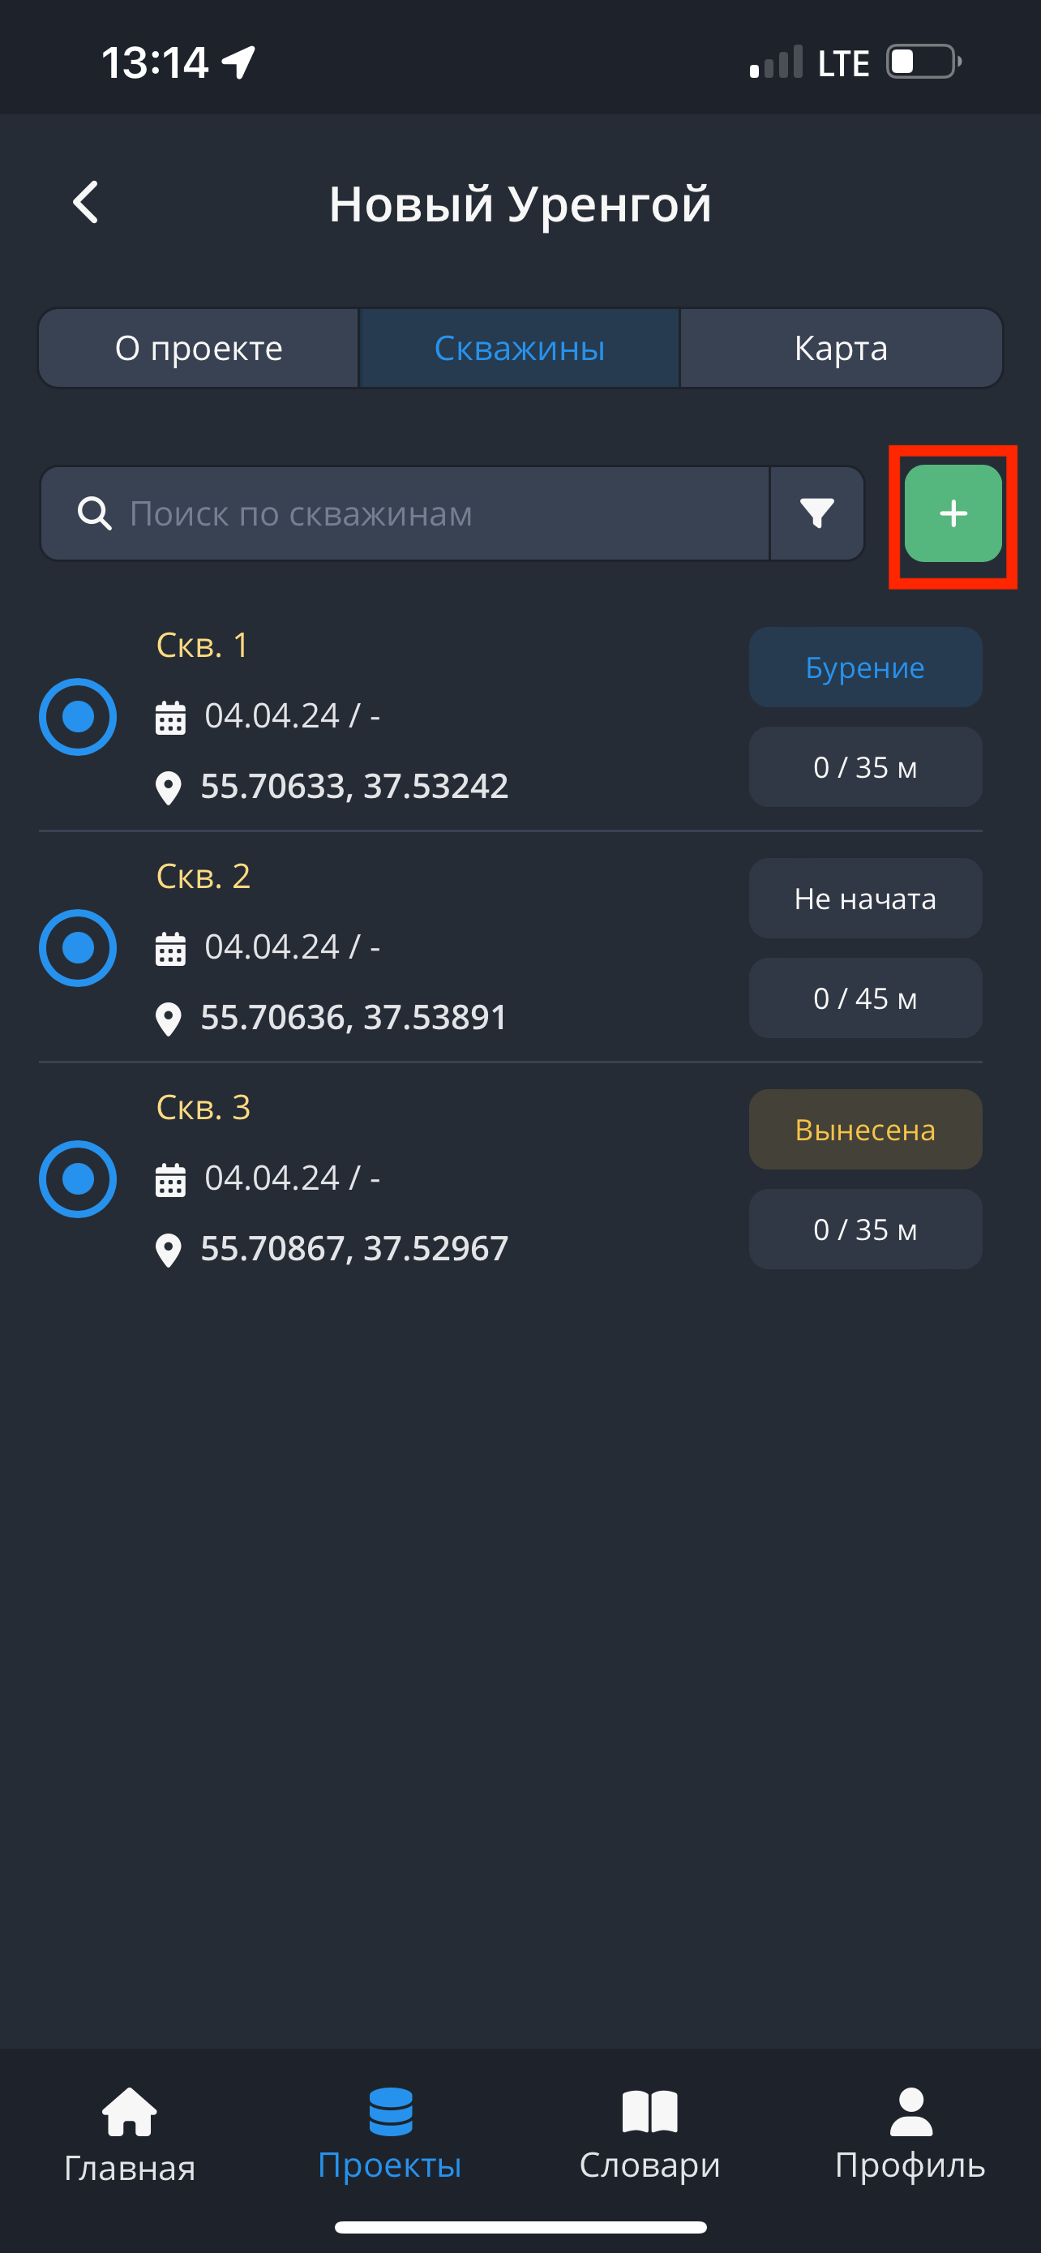Select the radio circle for Скв. 2

78,947
